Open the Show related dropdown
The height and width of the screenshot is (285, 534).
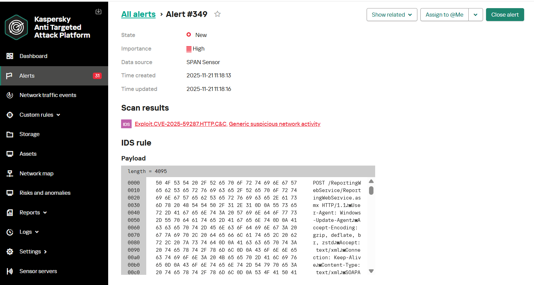click(391, 15)
